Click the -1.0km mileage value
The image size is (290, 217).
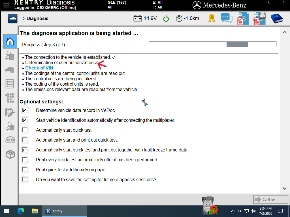tap(191, 18)
